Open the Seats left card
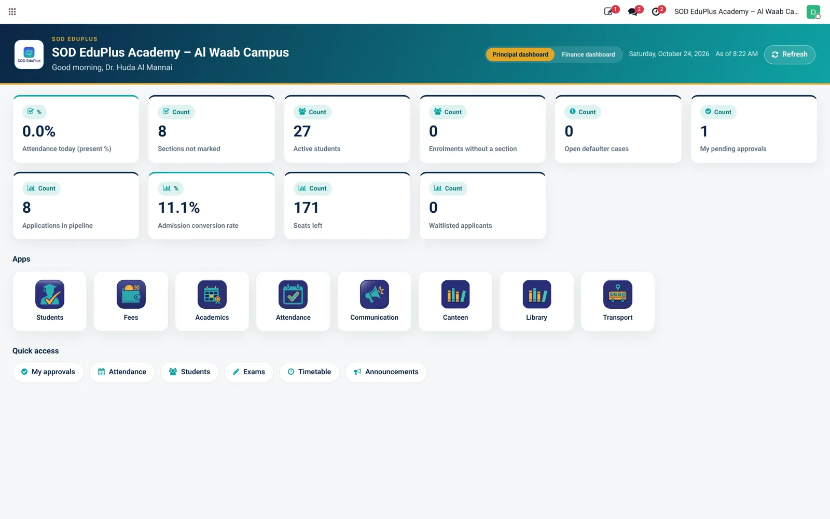830x519 pixels. coord(347,206)
